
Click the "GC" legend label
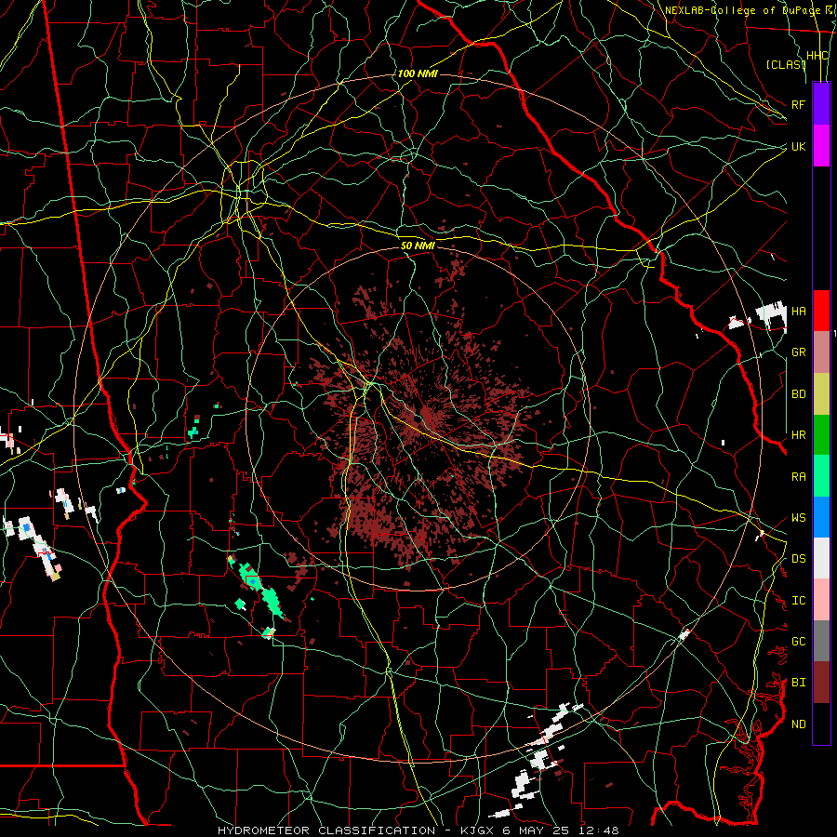click(798, 642)
